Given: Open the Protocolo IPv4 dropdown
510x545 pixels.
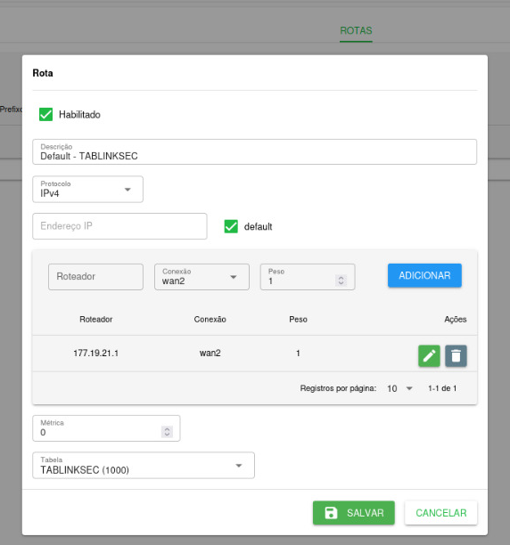Looking at the screenshot, I should 87,189.
